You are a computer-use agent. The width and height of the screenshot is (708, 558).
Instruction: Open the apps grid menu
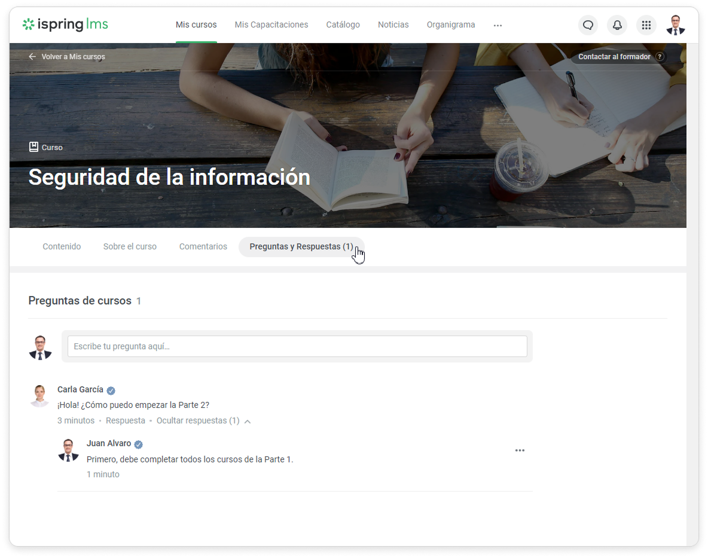coord(646,25)
